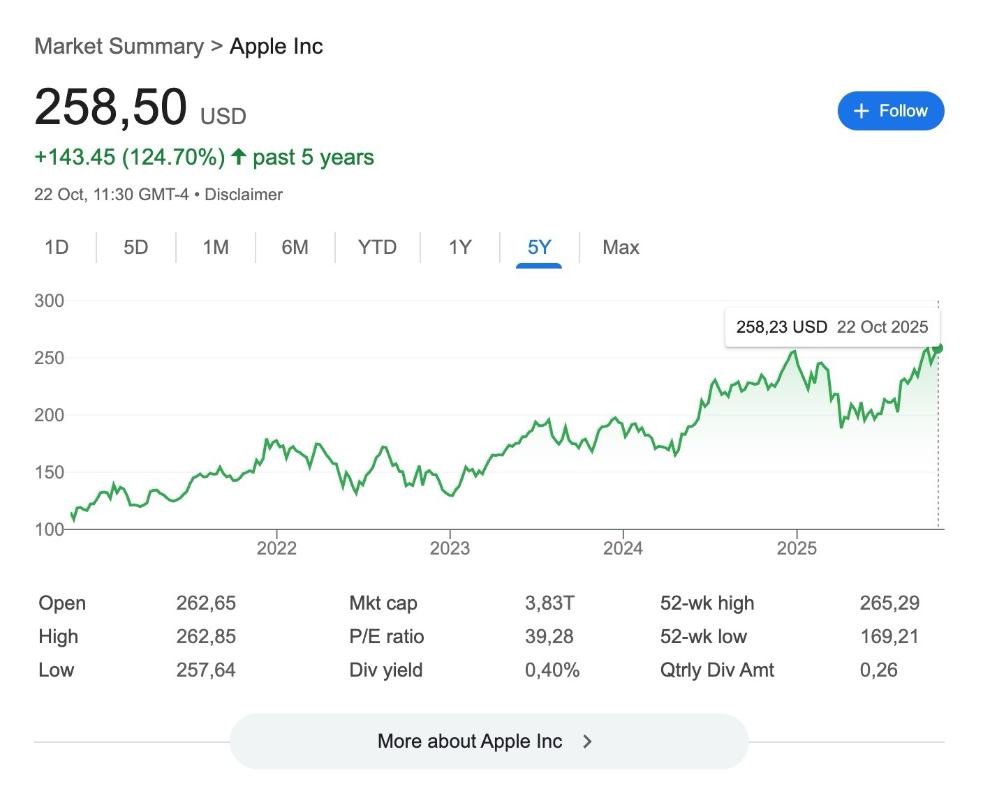Select the YTD tab
Screen dimensions: 983x791
pyautogui.click(x=377, y=248)
